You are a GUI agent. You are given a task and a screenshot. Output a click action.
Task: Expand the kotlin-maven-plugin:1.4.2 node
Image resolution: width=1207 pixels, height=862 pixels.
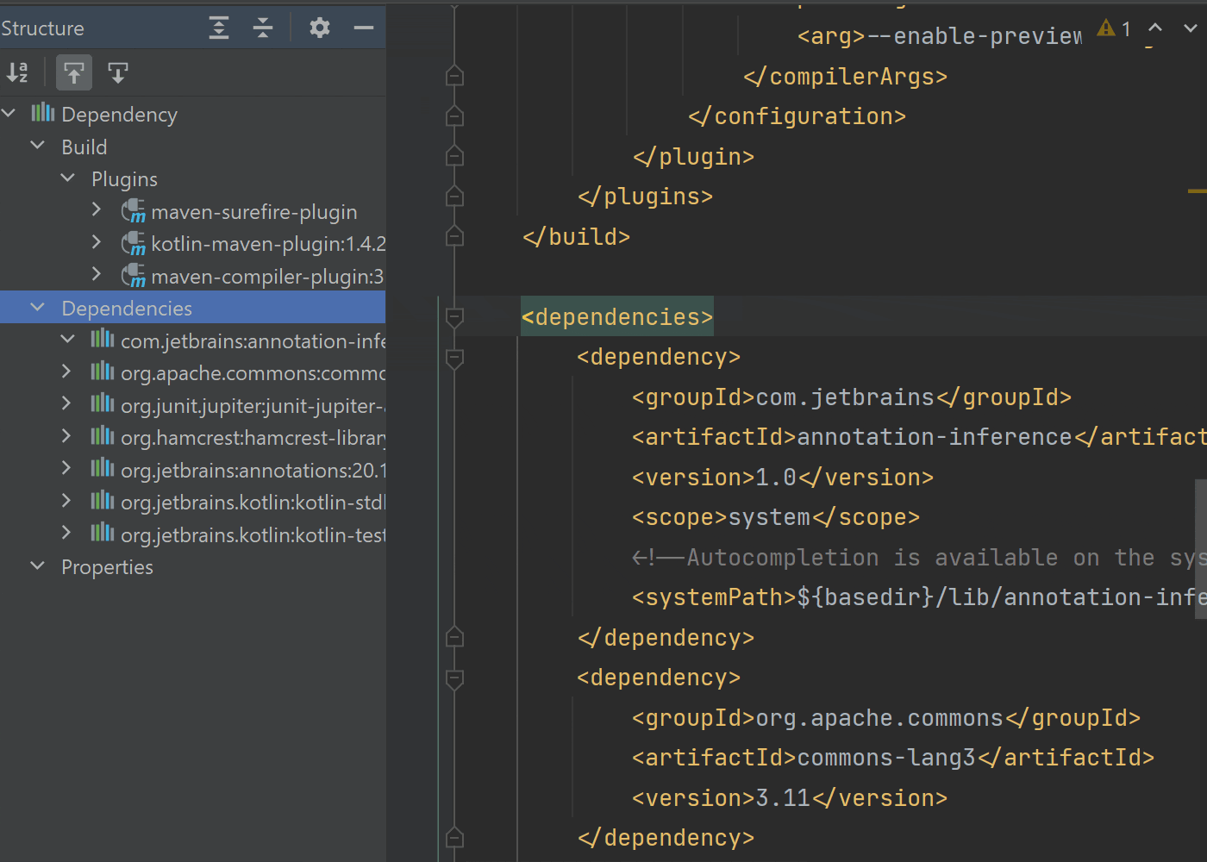coord(97,242)
